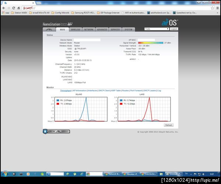
Task: Open the volume speaker tray icon
Action: pyautogui.click(x=204, y=174)
